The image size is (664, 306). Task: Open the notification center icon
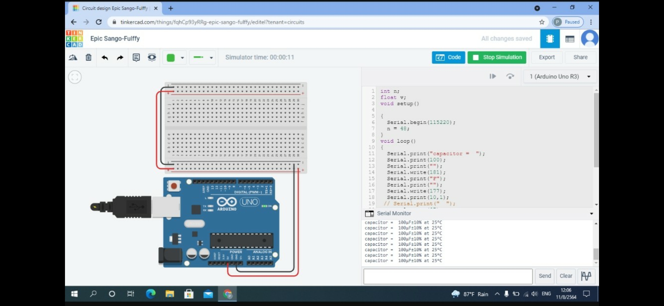point(586,294)
